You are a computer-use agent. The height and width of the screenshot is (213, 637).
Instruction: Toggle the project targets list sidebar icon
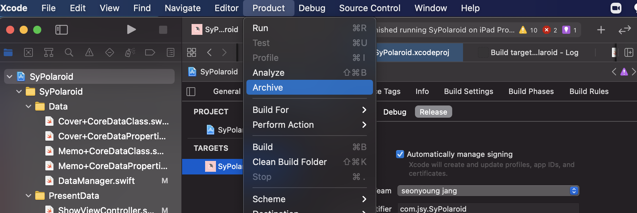pos(191,91)
